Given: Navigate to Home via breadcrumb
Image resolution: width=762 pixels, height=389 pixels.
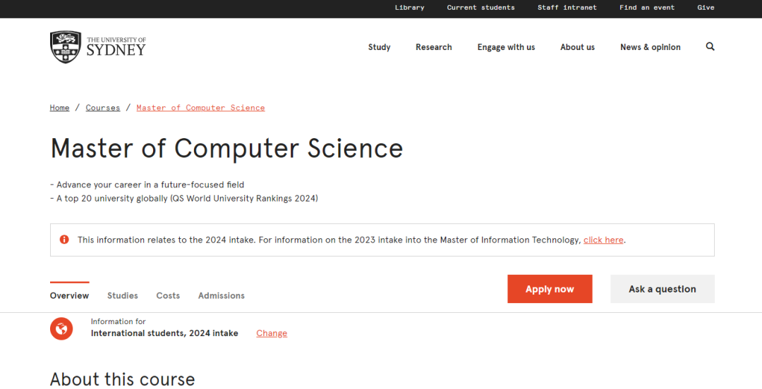Looking at the screenshot, I should [x=59, y=108].
